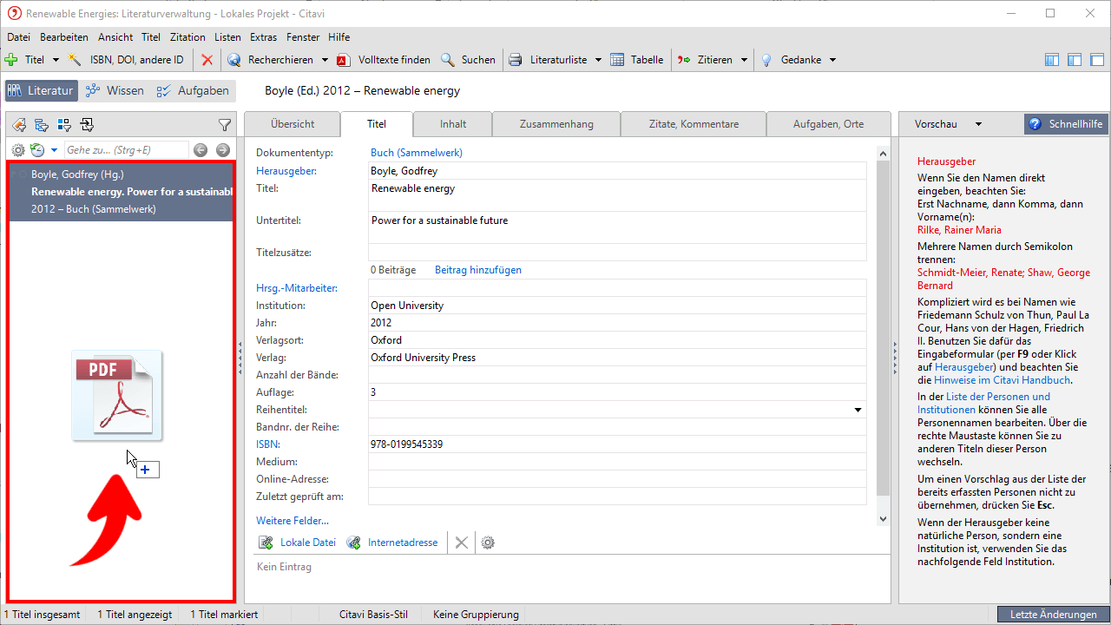Open the Zusammenhang tab

[x=556, y=124]
